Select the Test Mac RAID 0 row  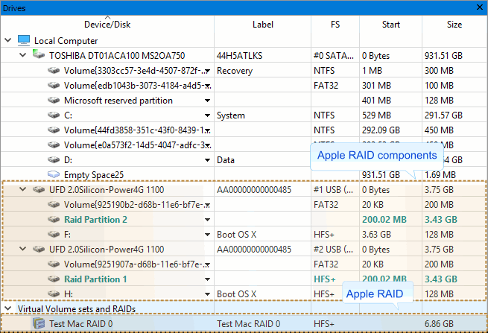tap(244, 323)
